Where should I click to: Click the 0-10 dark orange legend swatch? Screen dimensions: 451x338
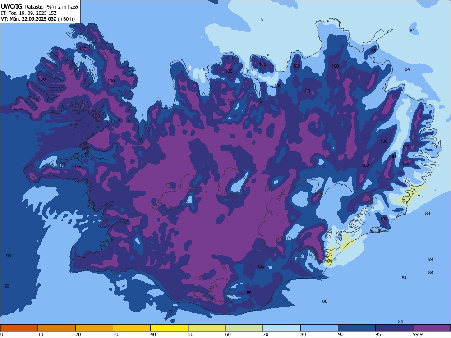(19, 328)
